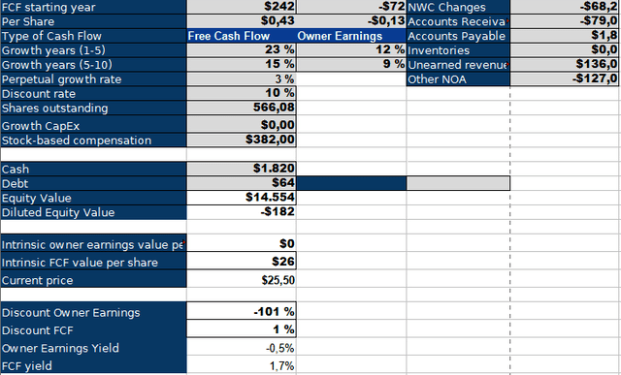Select the $0,00 Growth CapEx value
621x375 pixels.
[242, 125]
